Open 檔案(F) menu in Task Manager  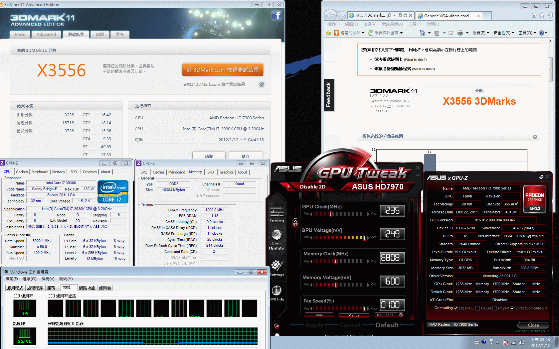point(12,279)
